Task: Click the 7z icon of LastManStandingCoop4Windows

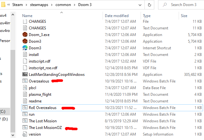Action: 25,74
